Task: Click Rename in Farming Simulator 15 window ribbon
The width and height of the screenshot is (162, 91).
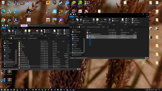Action: point(37,32)
